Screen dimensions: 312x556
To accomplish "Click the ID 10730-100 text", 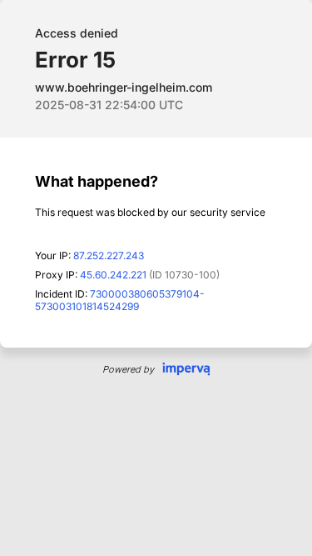I will coord(185,275).
